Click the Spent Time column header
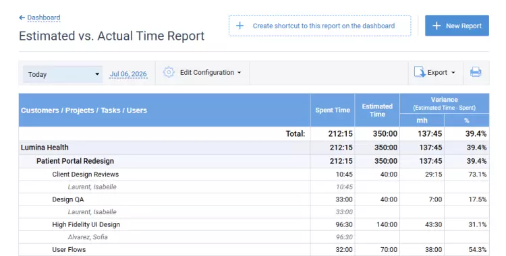 (333, 110)
